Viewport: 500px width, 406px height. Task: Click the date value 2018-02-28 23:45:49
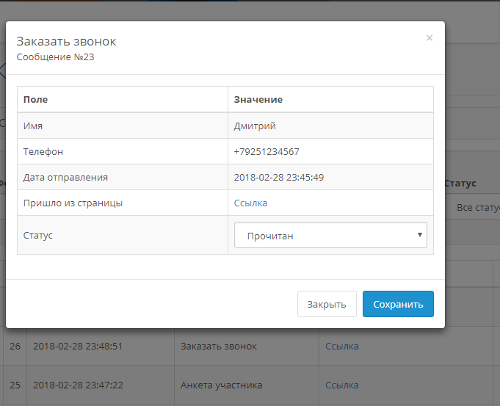coord(278,177)
